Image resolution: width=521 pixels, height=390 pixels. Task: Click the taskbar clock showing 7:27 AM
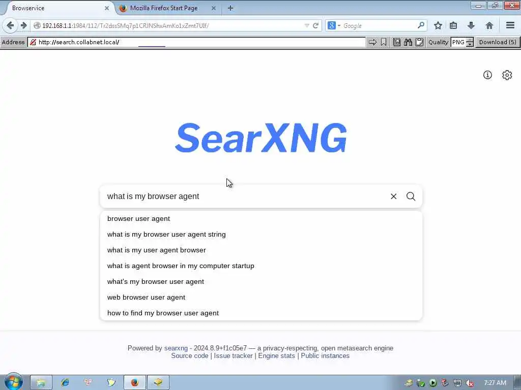pyautogui.click(x=495, y=383)
